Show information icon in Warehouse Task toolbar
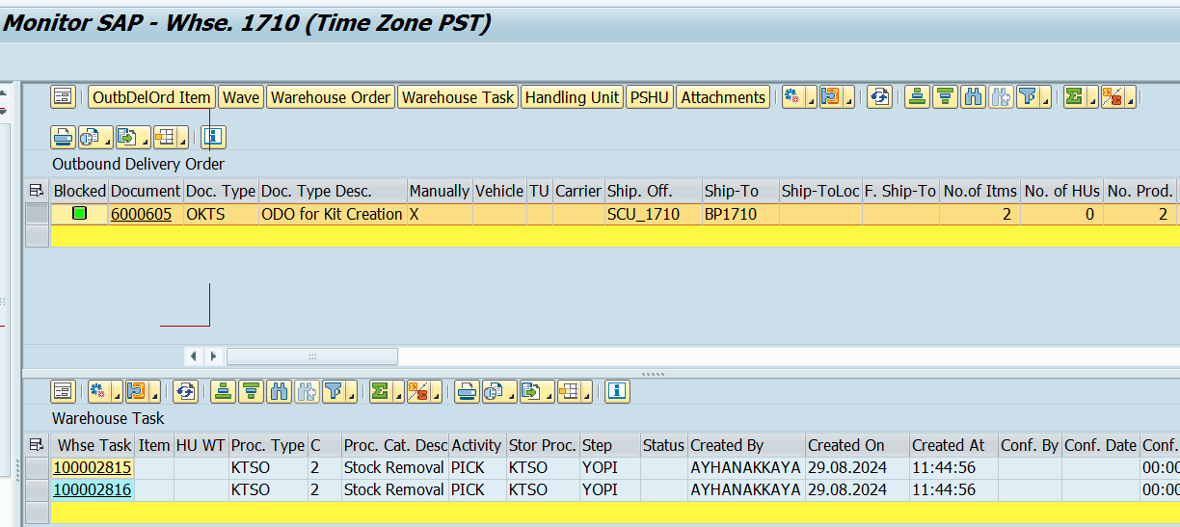 (617, 391)
